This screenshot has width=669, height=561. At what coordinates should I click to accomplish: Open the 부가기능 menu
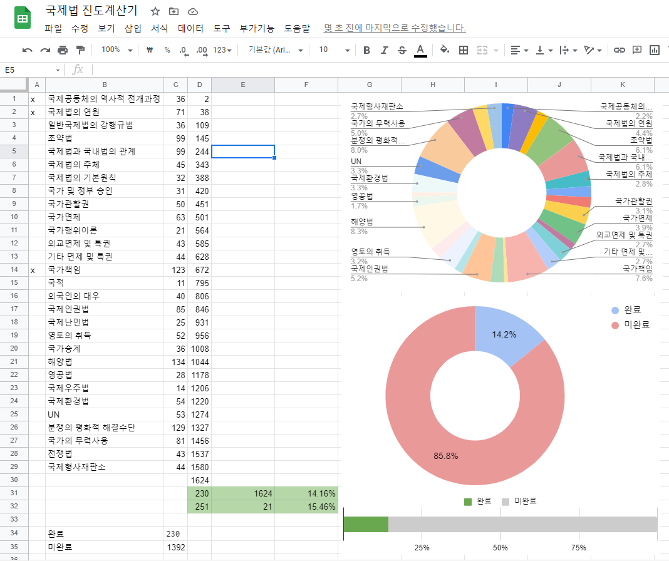[257, 28]
